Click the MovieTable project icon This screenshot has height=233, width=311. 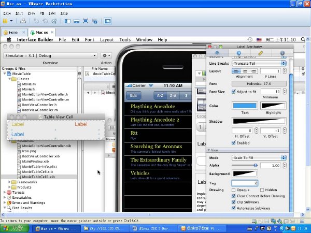[9, 74]
